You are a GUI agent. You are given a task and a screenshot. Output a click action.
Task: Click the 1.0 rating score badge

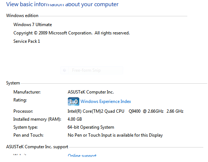(x=74, y=101)
